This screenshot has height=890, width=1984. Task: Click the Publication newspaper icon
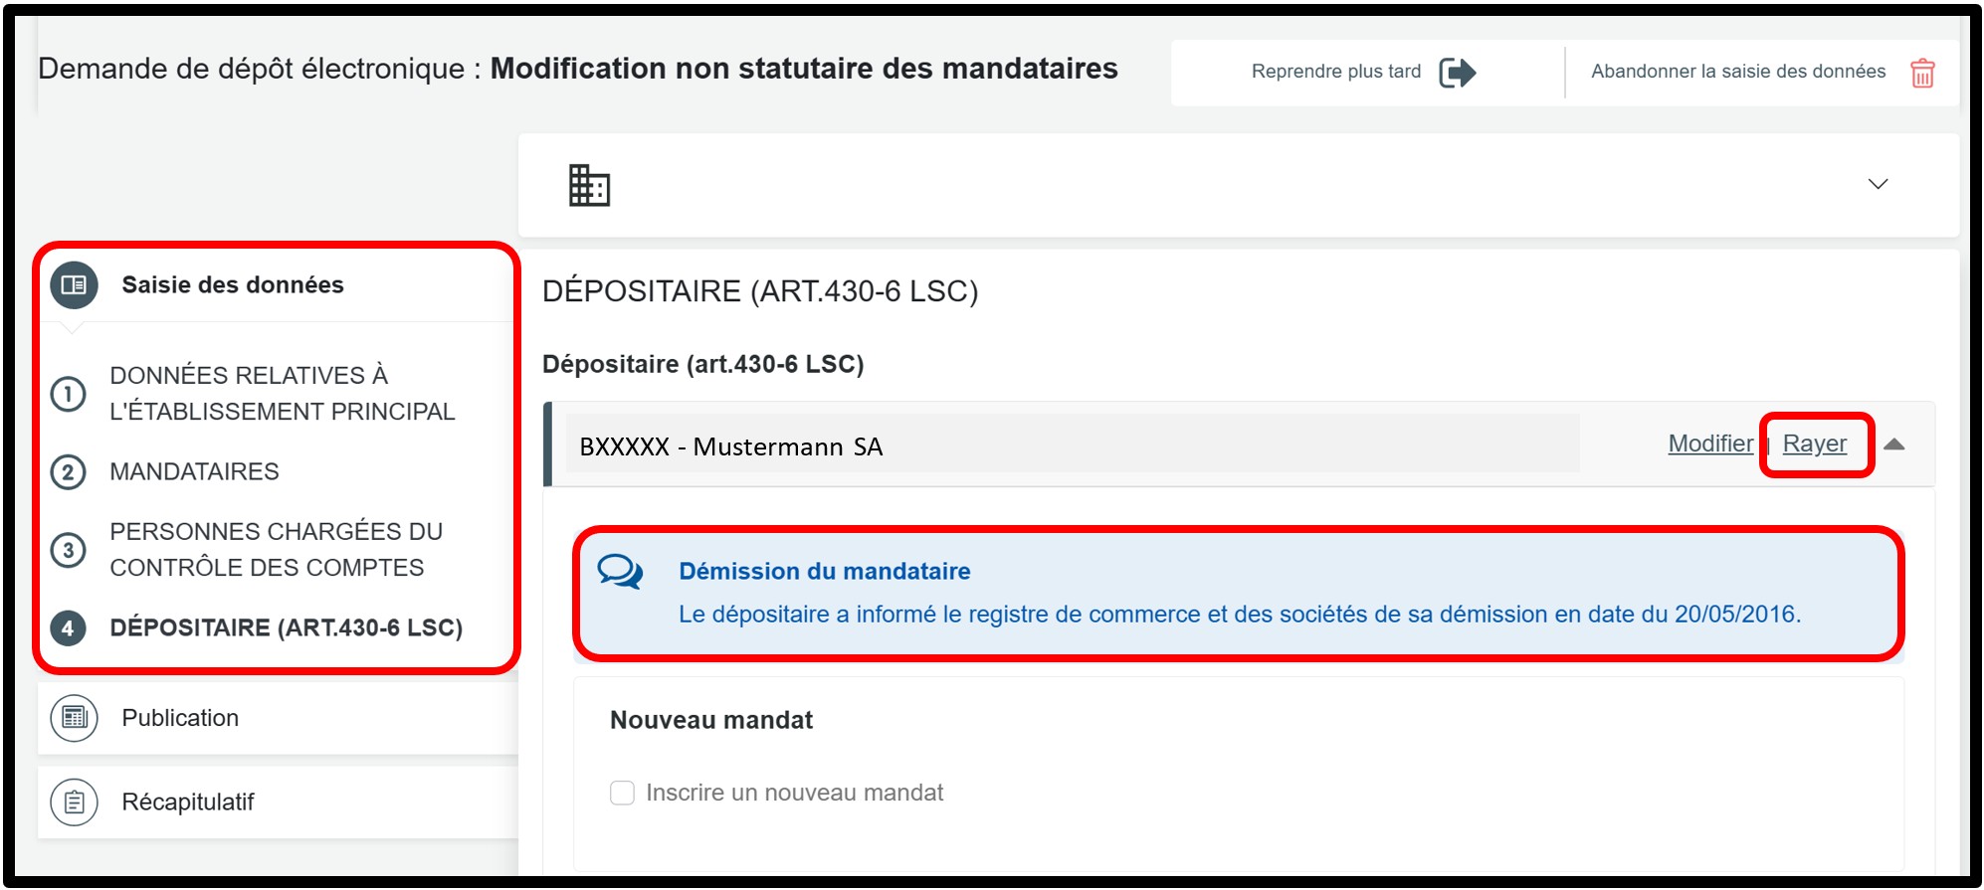[x=75, y=718]
